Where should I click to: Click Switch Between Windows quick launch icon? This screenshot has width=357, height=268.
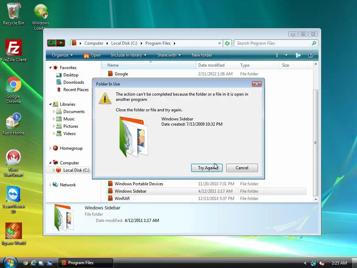(50, 263)
